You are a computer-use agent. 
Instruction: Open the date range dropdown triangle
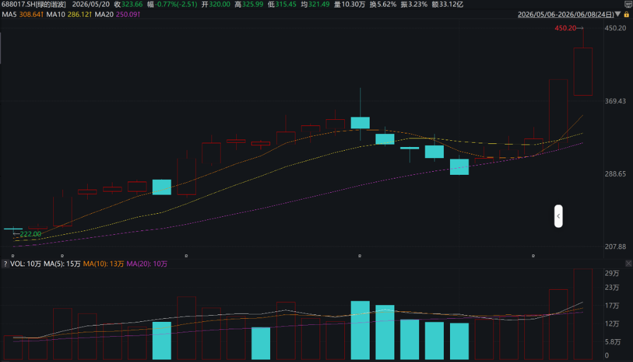pos(618,14)
